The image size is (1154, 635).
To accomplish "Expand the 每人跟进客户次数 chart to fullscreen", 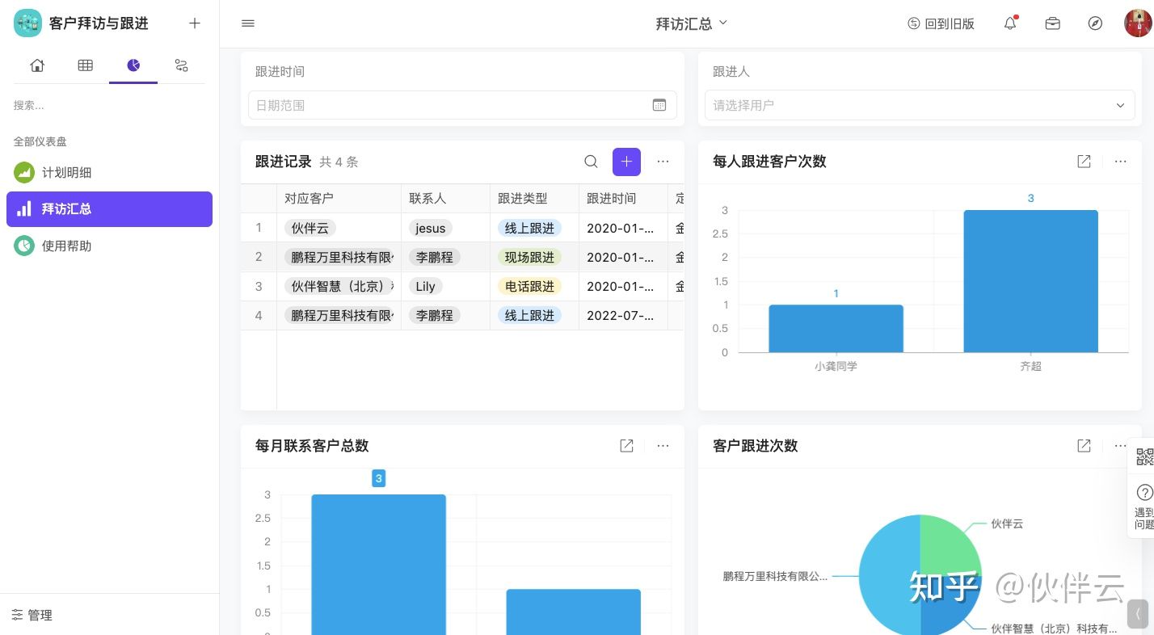I will pyautogui.click(x=1084, y=162).
